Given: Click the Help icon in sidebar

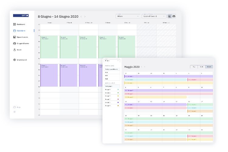Looking at the screenshot, I should [15, 107].
